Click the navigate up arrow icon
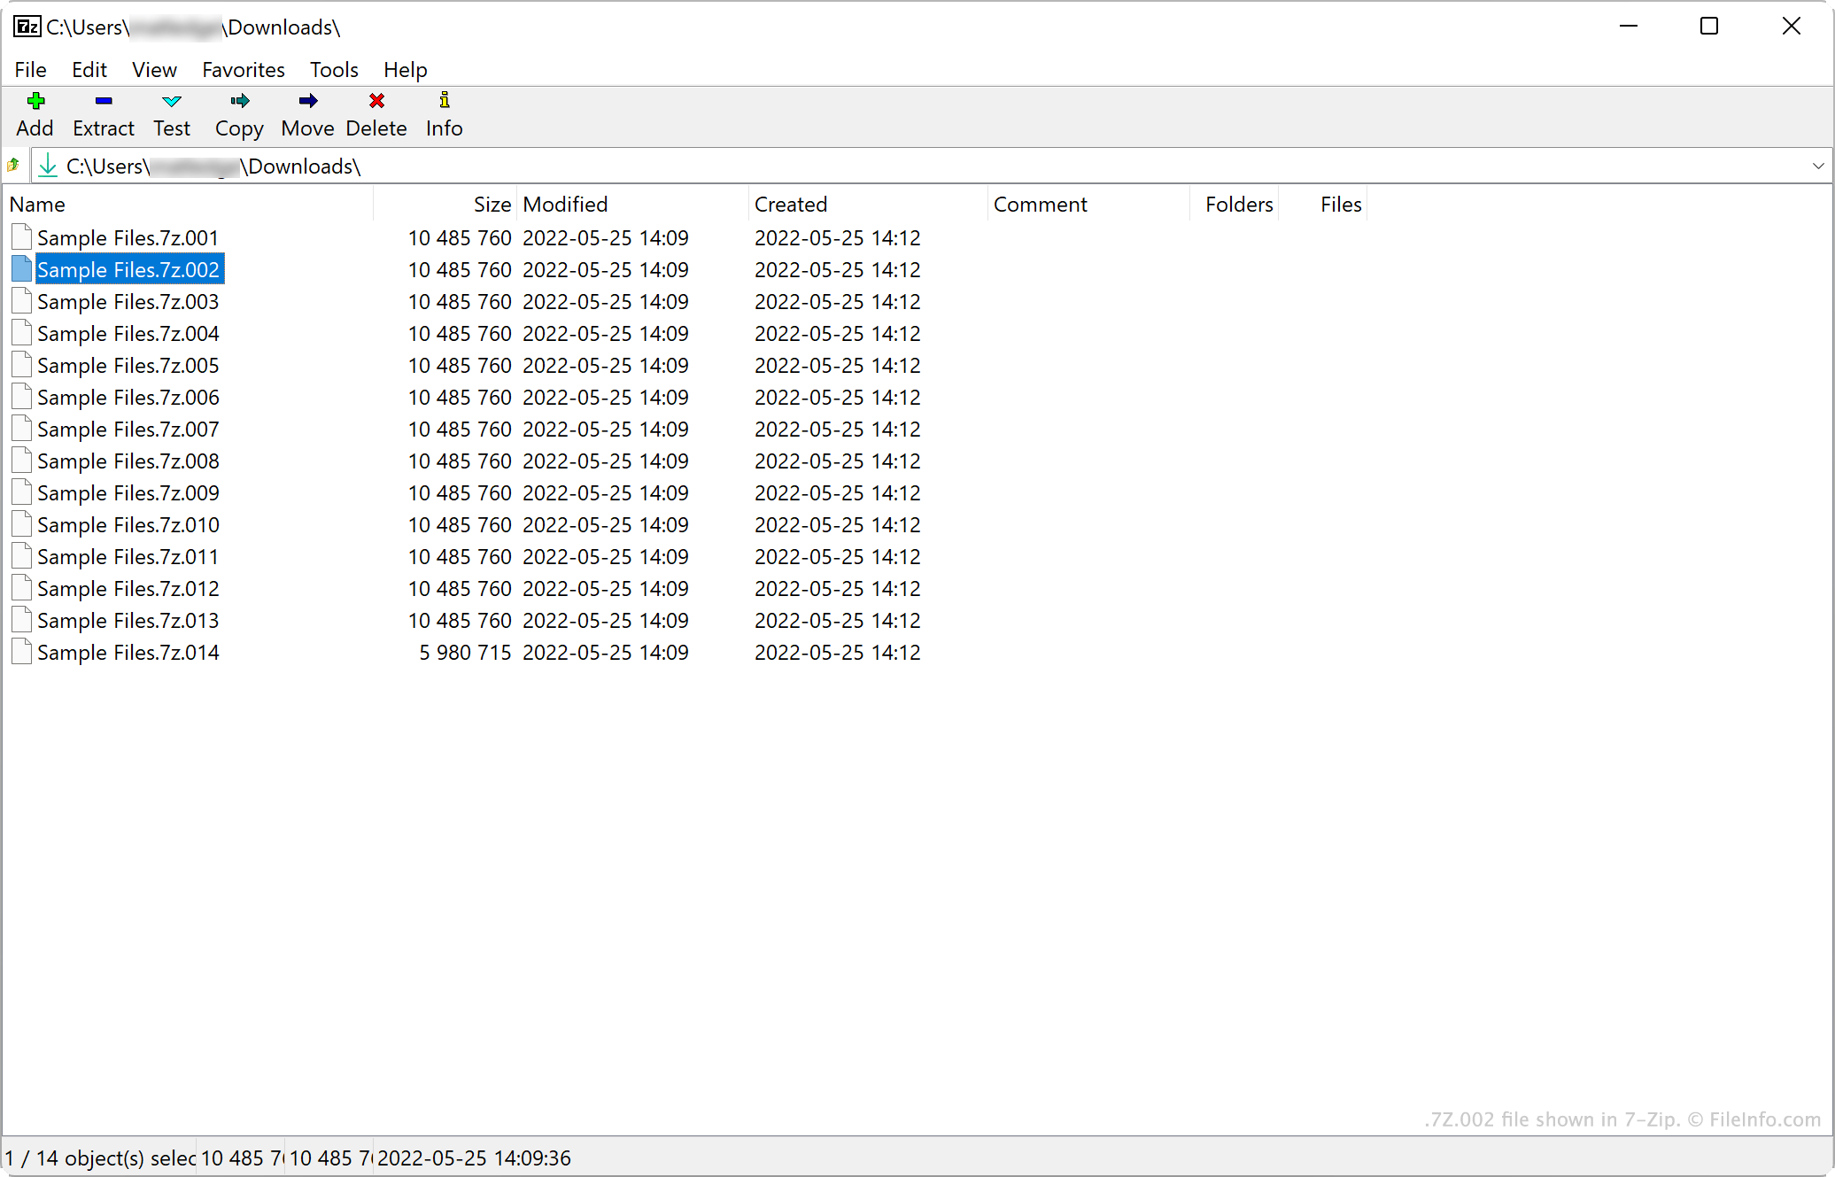 [x=15, y=165]
